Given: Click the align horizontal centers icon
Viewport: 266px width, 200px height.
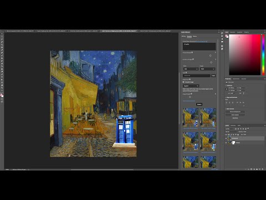Looking at the screenshot, I should (230, 102).
